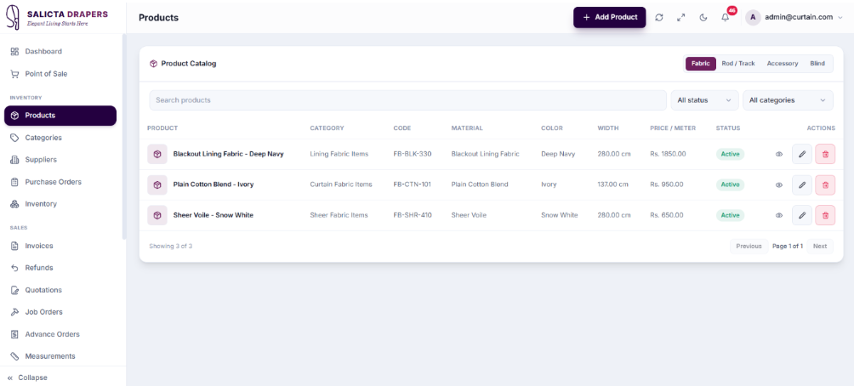This screenshot has height=386, width=854.
Task: Edit Blackout Lining Fabric with pencil icon
Action: pyautogui.click(x=802, y=154)
